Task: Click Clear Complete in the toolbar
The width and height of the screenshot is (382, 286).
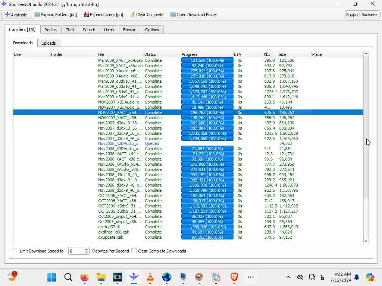Action: pos(147,15)
